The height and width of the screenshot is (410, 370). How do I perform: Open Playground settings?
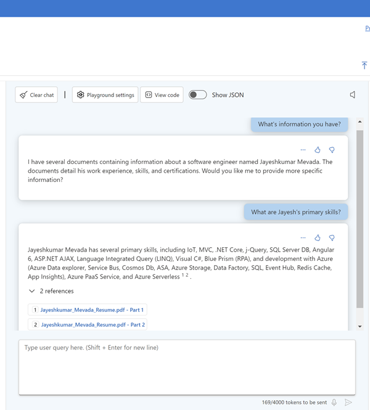point(105,95)
